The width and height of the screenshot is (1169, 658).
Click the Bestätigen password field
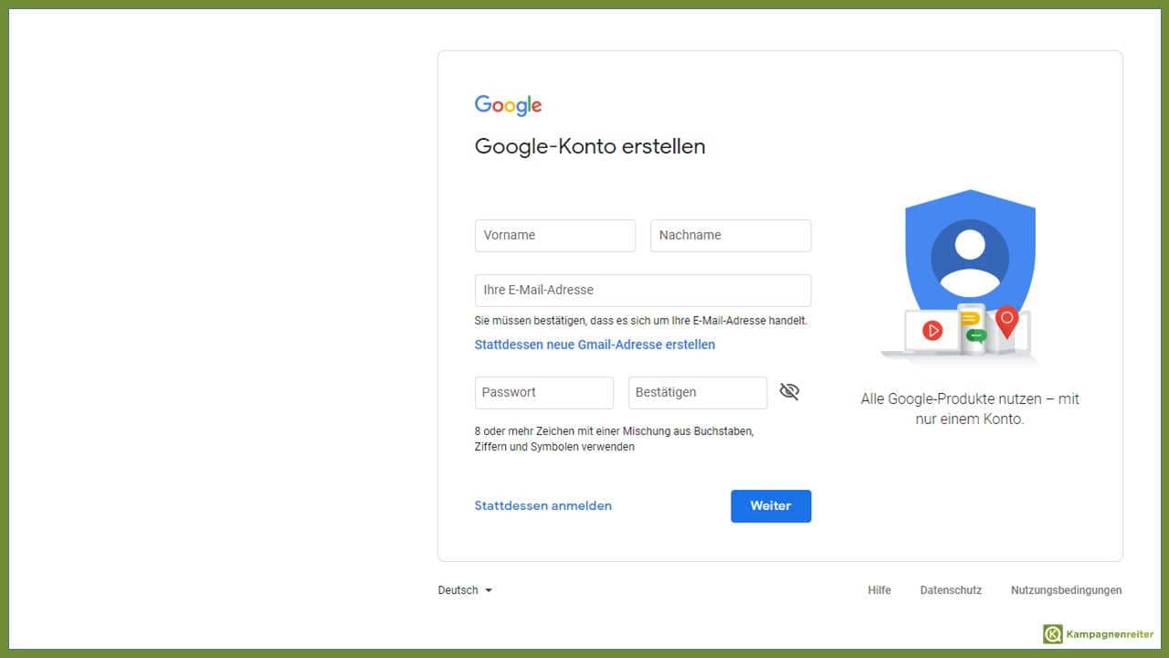(x=698, y=393)
